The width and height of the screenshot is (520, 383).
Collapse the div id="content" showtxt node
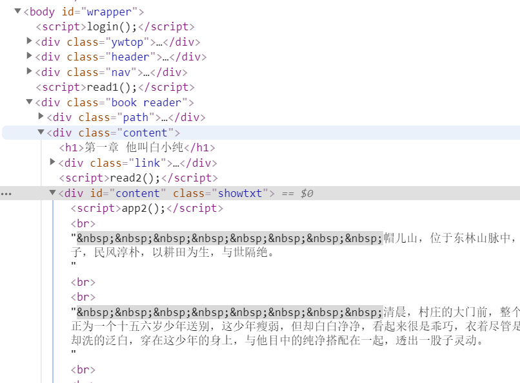[x=52, y=192]
